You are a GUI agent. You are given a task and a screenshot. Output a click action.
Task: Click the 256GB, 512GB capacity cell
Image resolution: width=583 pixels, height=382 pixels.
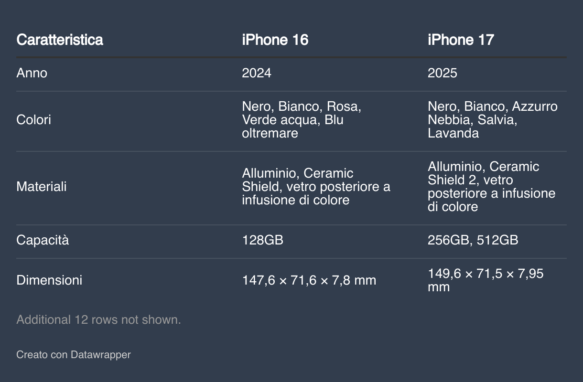473,240
